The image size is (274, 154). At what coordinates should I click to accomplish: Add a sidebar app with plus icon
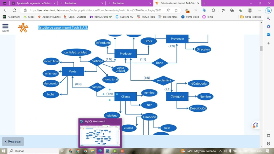[x=269, y=43]
